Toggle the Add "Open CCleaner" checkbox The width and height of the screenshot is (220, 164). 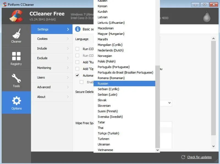[x=77, y=69]
